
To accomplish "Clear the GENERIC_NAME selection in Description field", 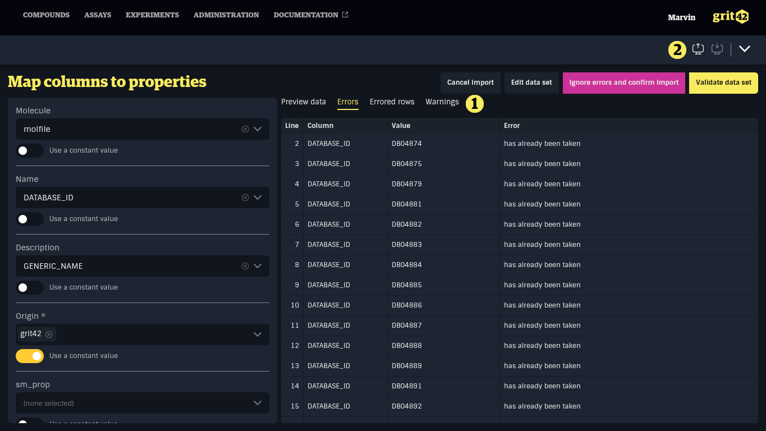I will pos(245,266).
